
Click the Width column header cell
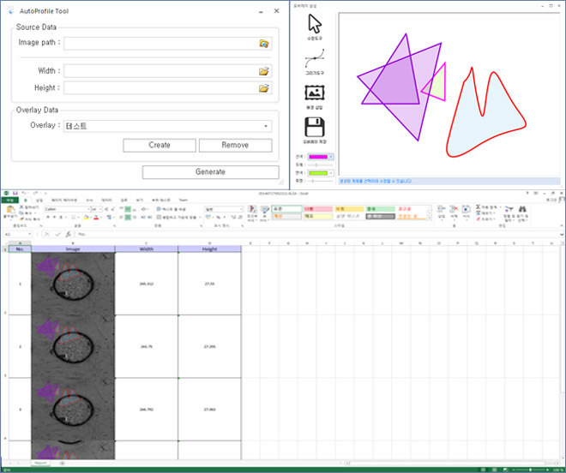146,249
